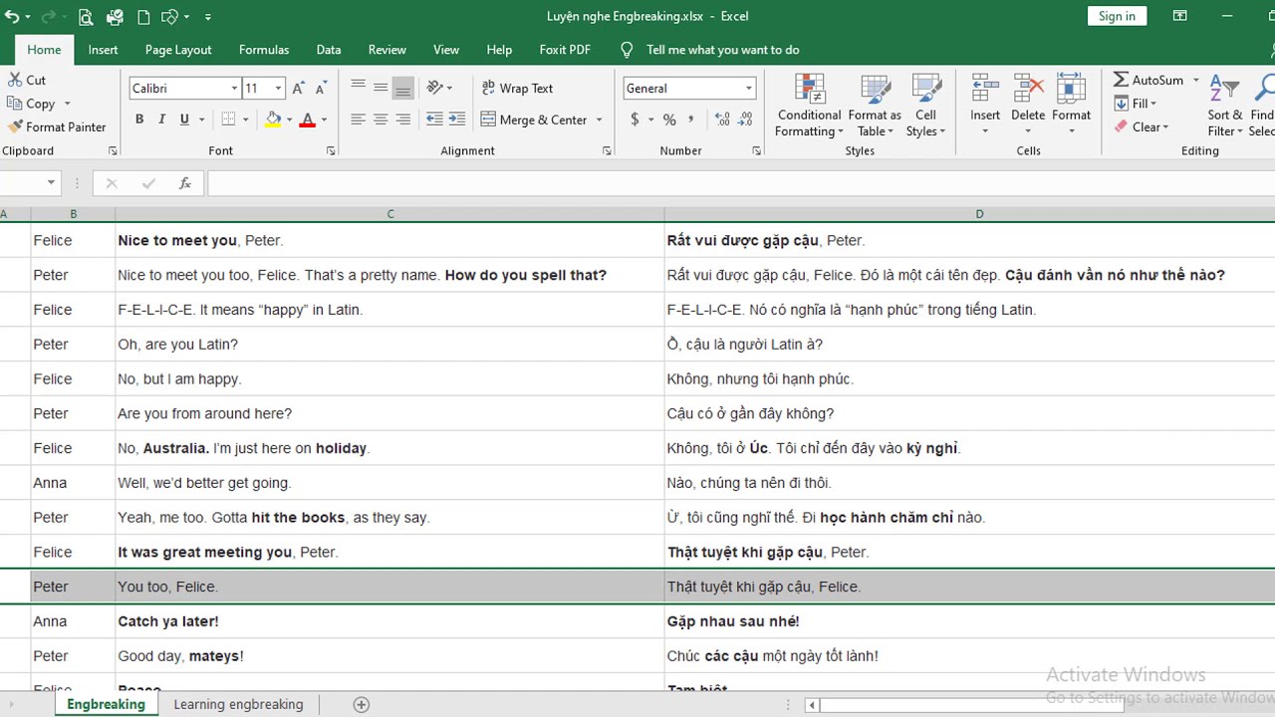Select column C header

click(389, 214)
